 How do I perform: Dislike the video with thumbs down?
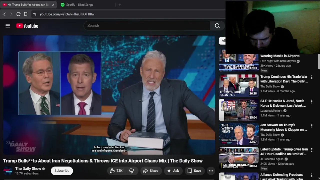(x=132, y=171)
